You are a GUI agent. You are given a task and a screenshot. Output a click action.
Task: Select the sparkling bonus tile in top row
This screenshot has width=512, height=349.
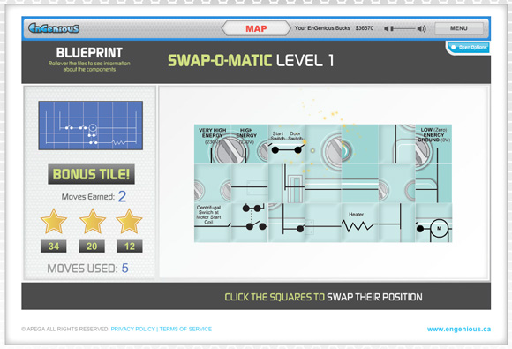coord(360,144)
